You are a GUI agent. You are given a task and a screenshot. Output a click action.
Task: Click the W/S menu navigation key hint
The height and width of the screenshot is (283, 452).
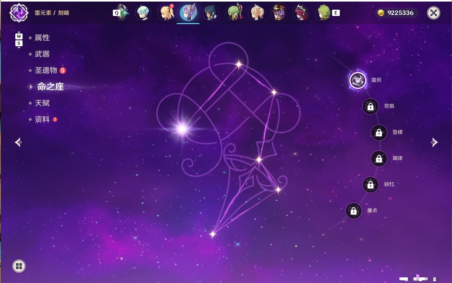(x=19, y=40)
